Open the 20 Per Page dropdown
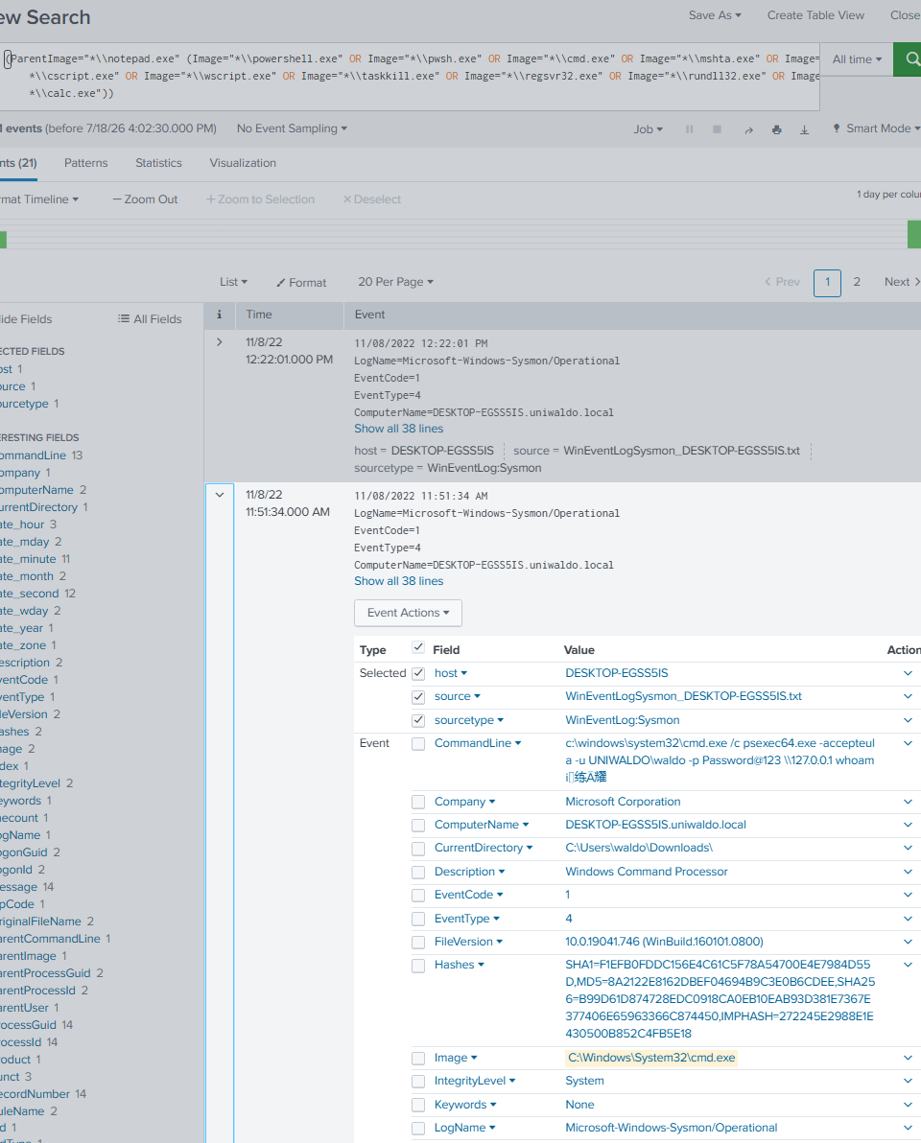 coord(395,282)
